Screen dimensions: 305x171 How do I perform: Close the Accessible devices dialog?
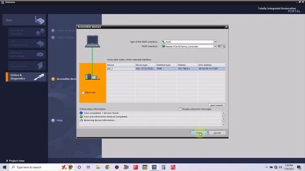[226, 27]
